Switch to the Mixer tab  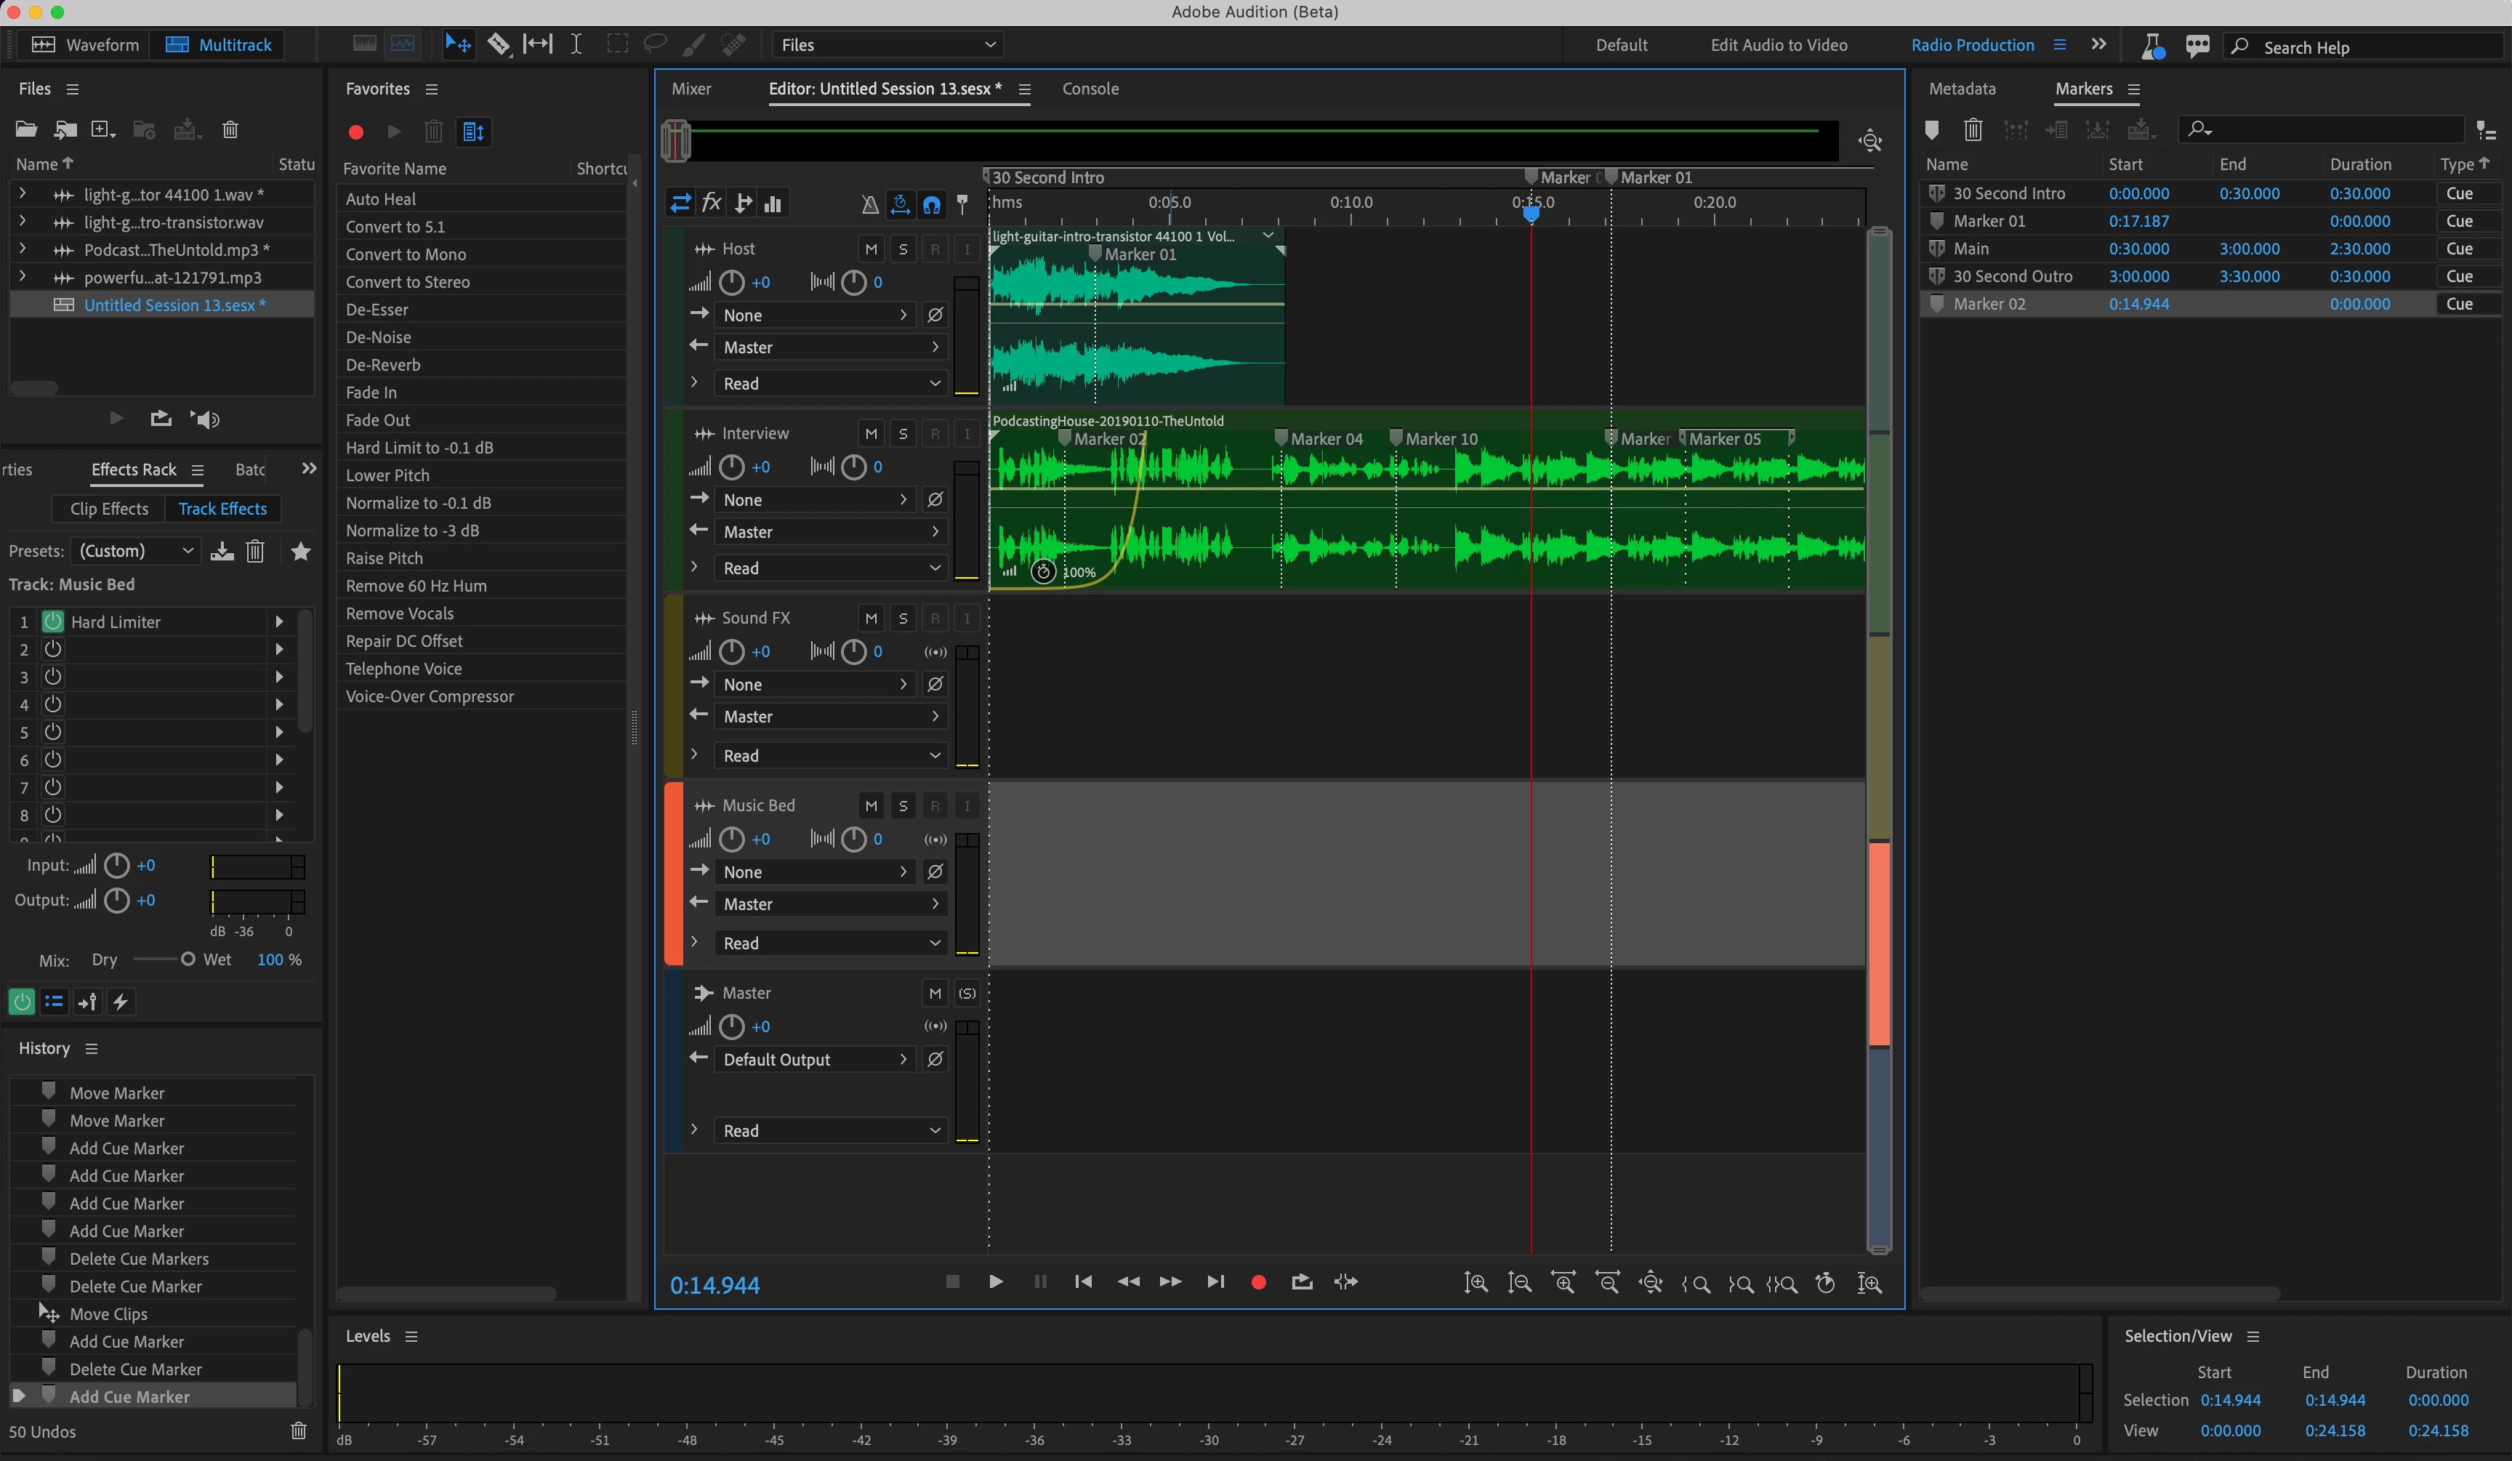tap(691, 89)
